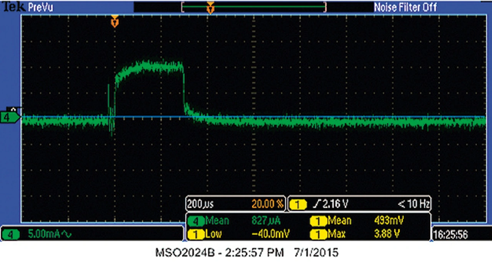
Task: Click the 20.00 % trigger position readout
Action: tap(268, 204)
